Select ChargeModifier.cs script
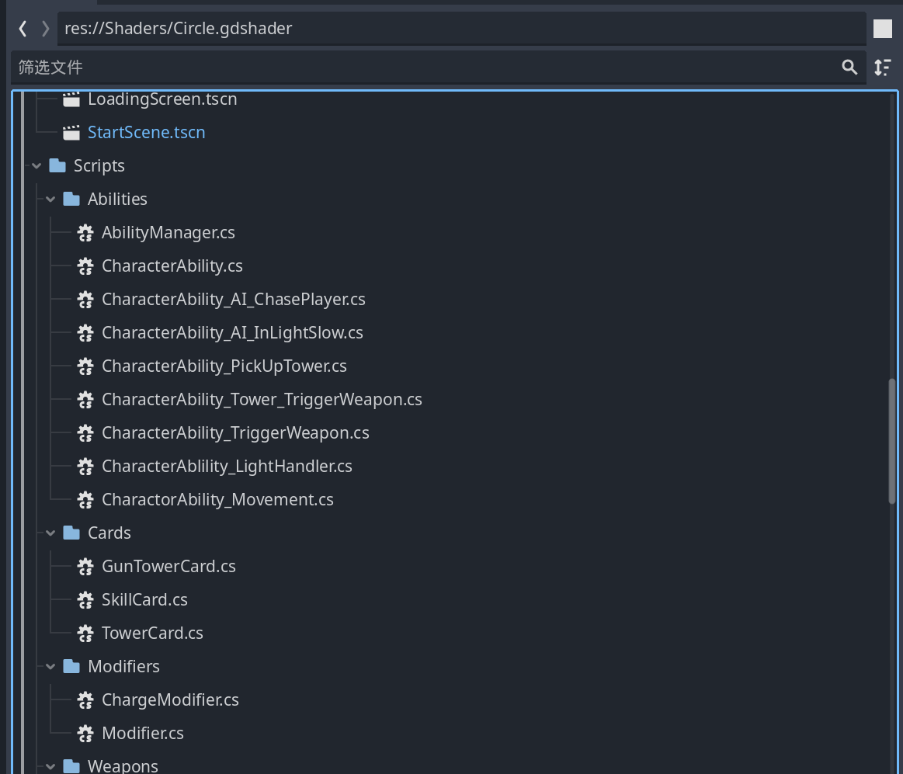The height and width of the screenshot is (774, 903). click(170, 700)
